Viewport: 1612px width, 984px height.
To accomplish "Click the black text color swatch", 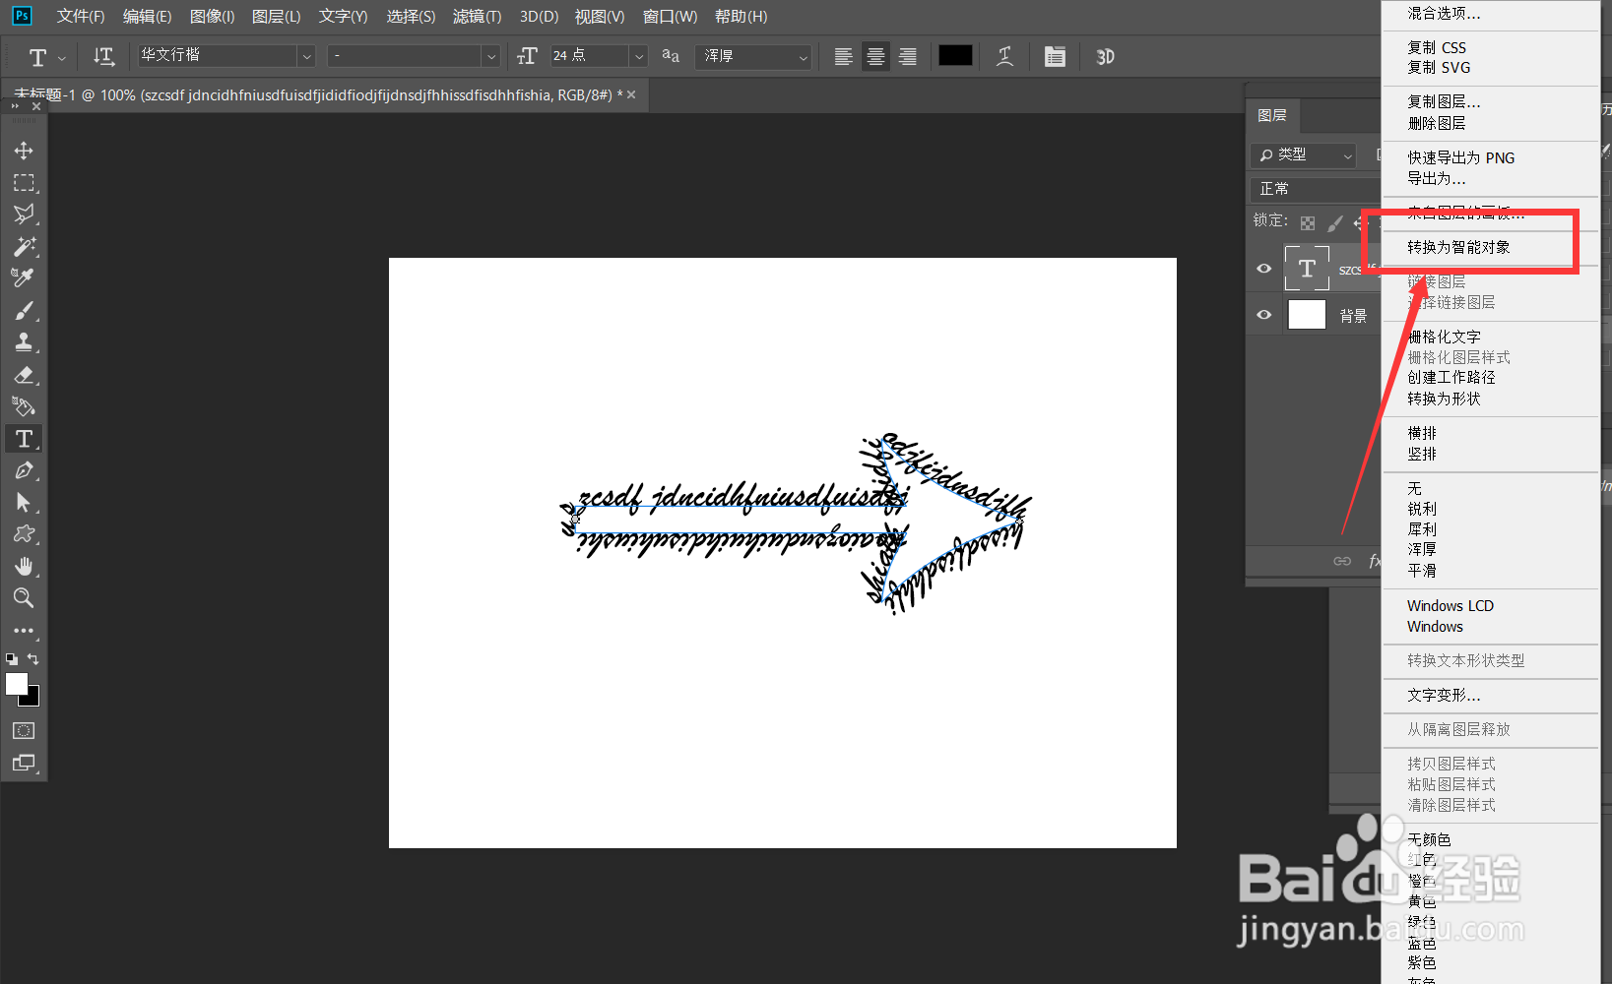I will click(954, 56).
